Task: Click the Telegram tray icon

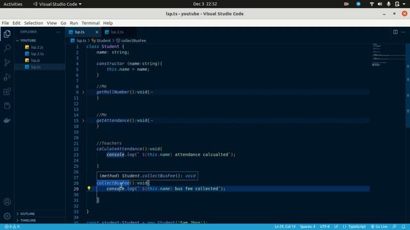Action: coord(358,4)
